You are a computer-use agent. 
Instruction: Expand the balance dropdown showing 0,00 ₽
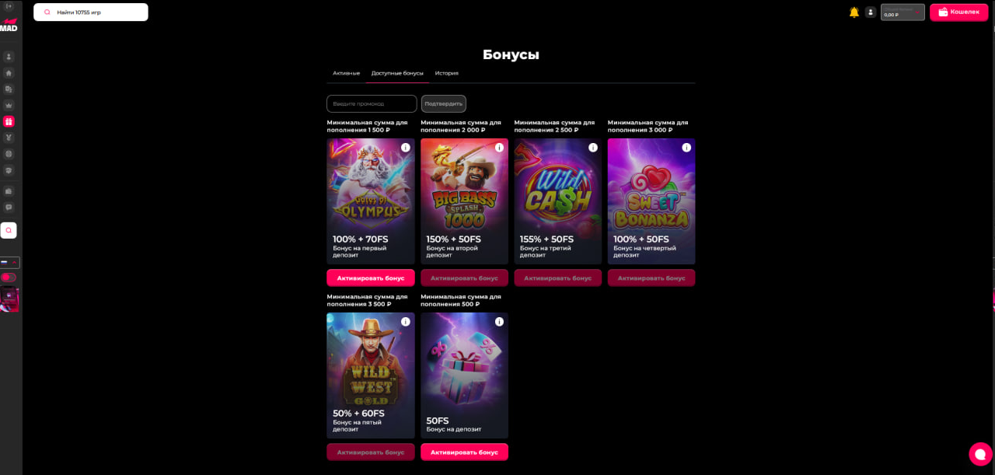[902, 12]
